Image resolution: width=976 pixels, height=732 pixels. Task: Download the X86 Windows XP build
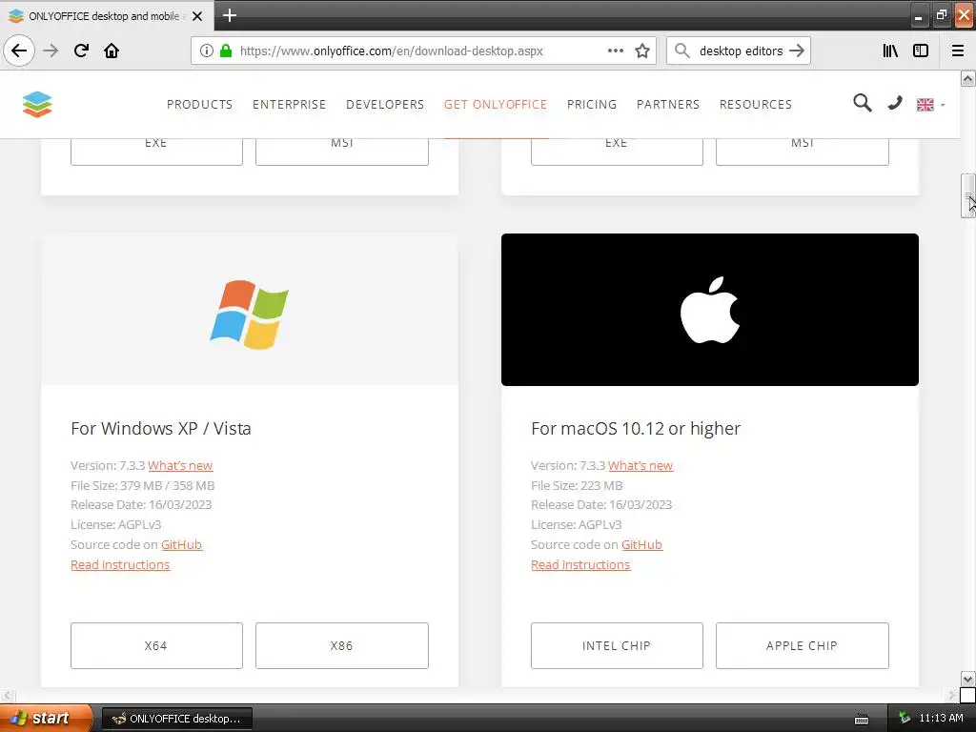point(342,645)
